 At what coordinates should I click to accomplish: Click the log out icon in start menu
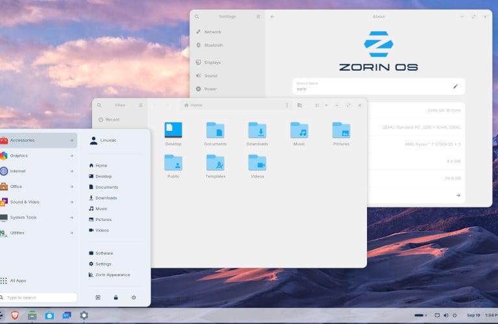(x=98, y=297)
